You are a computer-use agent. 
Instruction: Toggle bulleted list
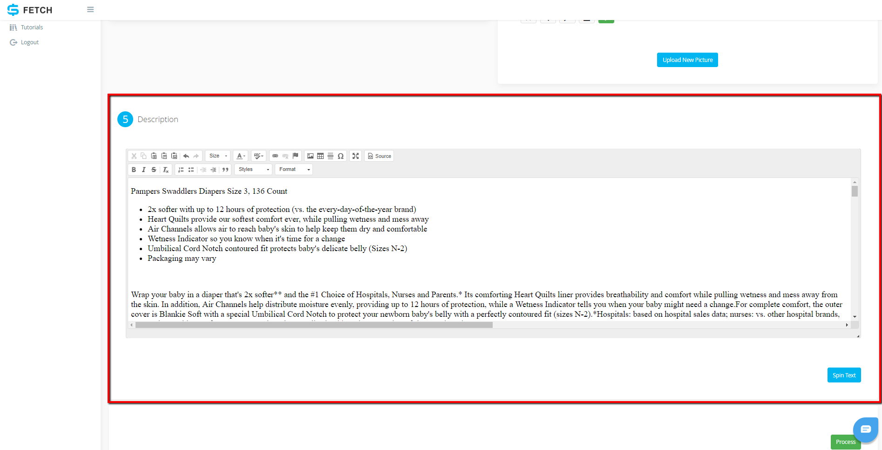pyautogui.click(x=191, y=170)
